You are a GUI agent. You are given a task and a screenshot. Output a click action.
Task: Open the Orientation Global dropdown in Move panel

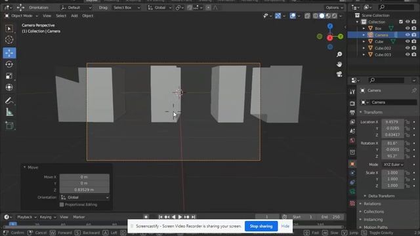point(85,197)
